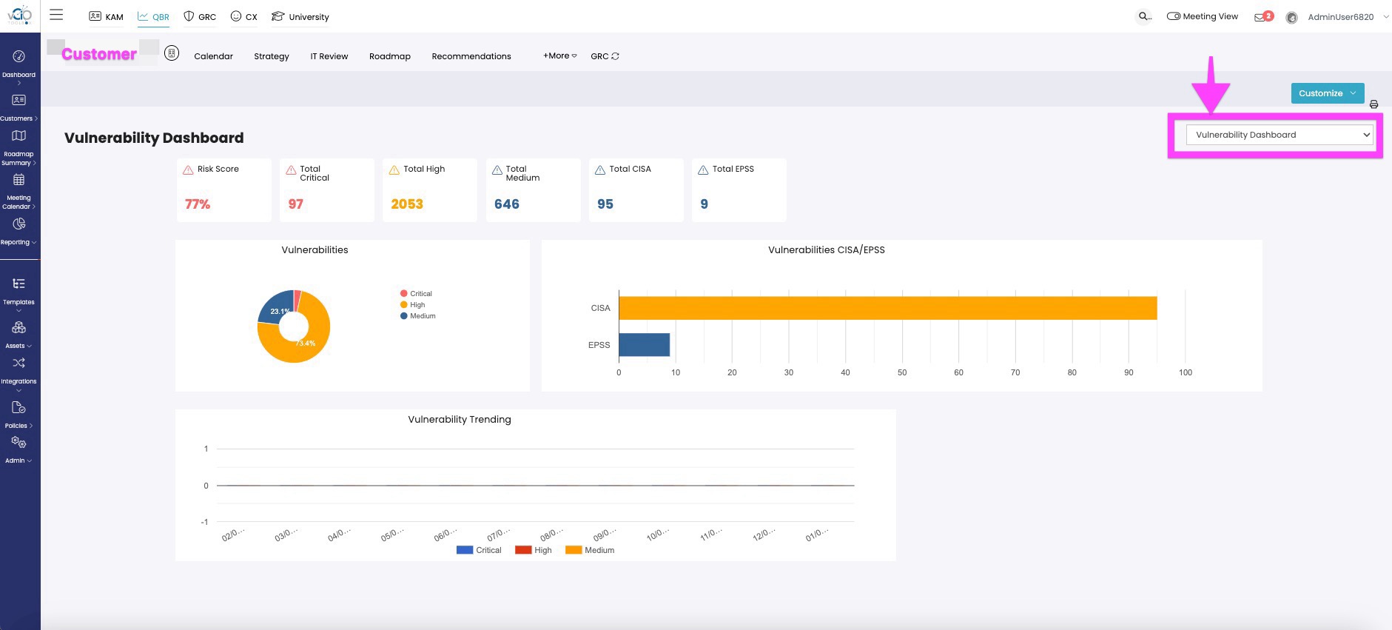Expand the +More menu

(x=559, y=56)
